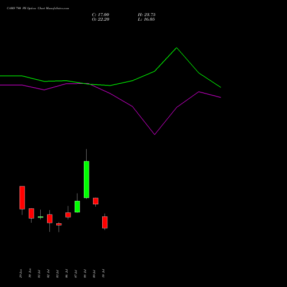Click the green candlestick for 07 Jul
This screenshot has height=287, width=287.
pyautogui.click(x=77, y=207)
